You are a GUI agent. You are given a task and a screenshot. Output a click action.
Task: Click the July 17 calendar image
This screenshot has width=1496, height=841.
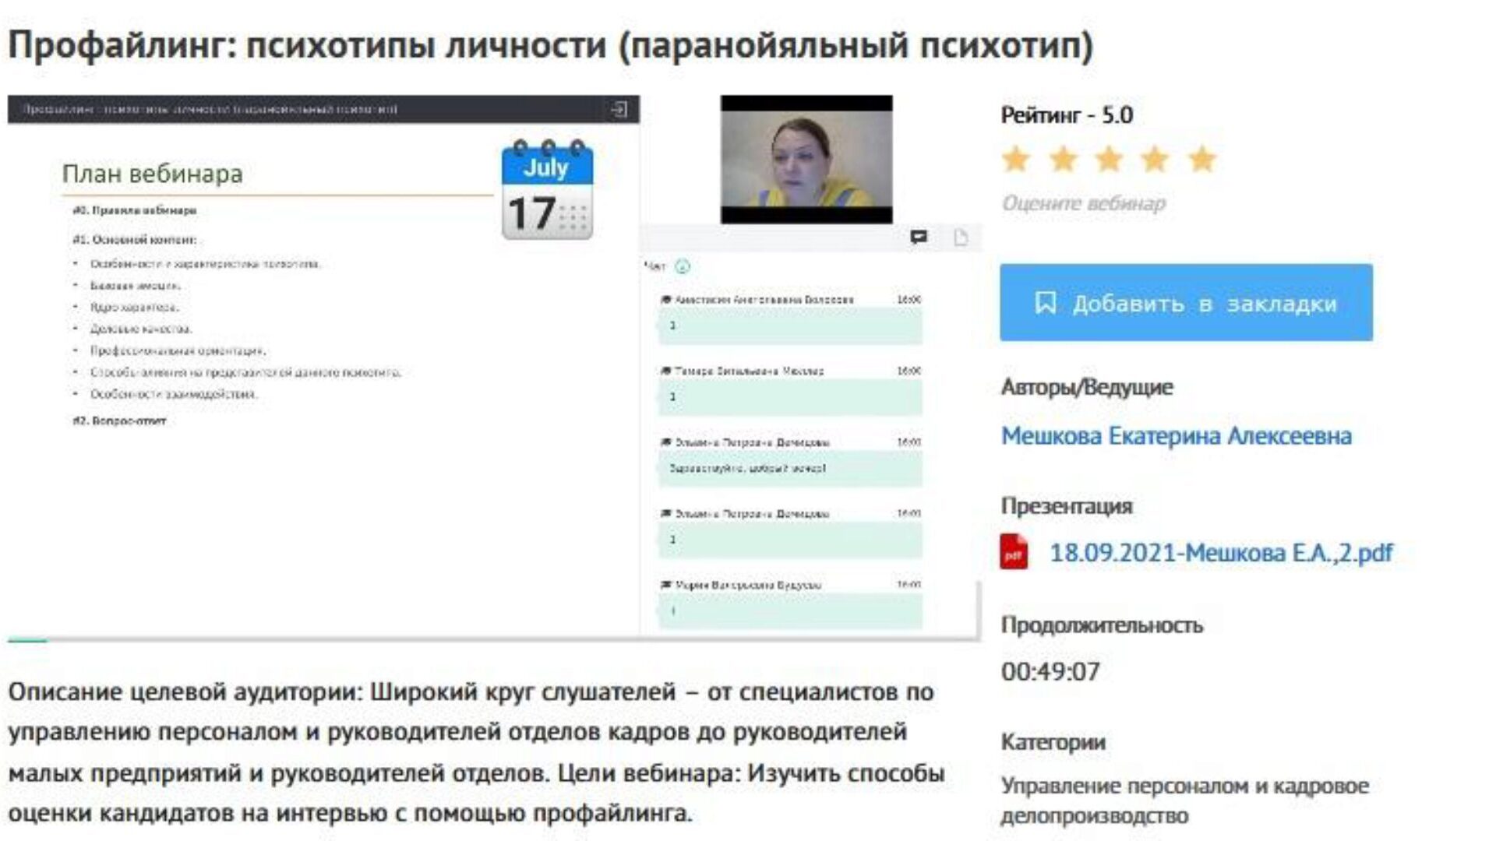pos(547,190)
